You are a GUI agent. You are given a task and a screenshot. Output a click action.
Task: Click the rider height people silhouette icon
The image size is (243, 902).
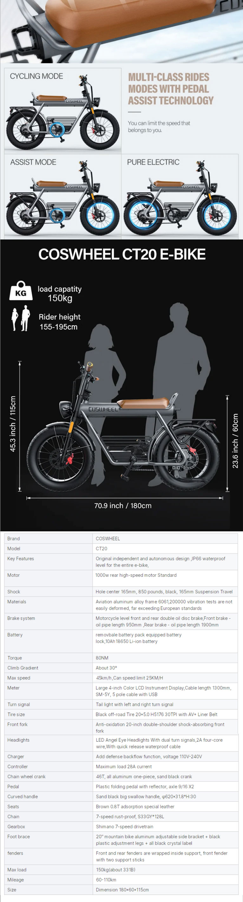tap(21, 318)
